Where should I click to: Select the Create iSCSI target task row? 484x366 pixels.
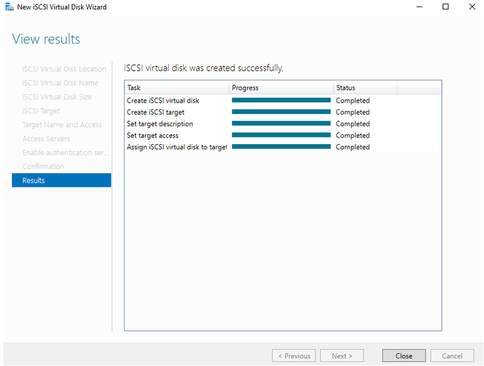pos(156,112)
